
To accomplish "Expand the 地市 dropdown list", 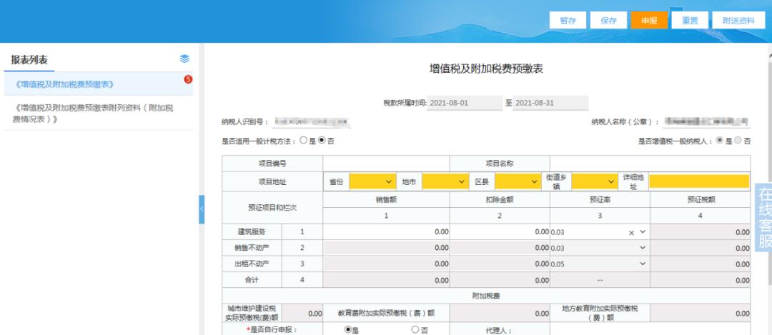I will 443,182.
